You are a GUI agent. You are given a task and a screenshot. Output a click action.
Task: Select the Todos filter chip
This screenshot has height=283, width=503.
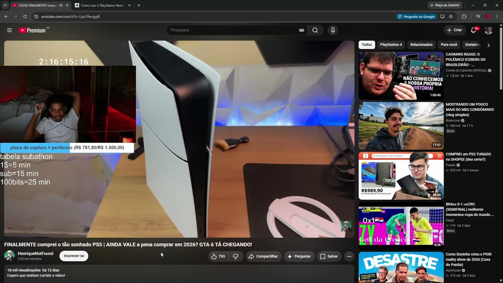click(x=367, y=45)
